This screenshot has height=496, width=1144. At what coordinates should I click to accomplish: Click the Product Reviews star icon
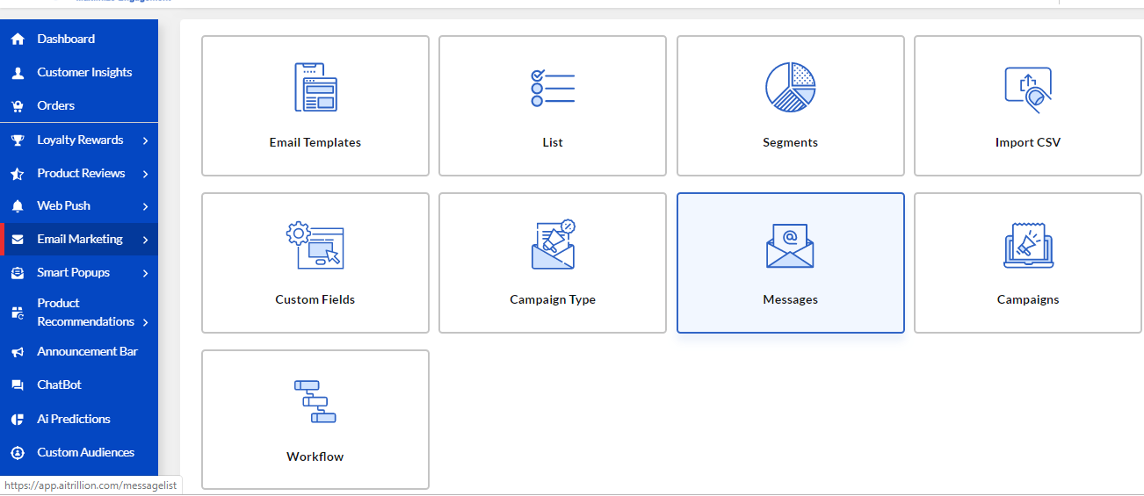point(18,174)
